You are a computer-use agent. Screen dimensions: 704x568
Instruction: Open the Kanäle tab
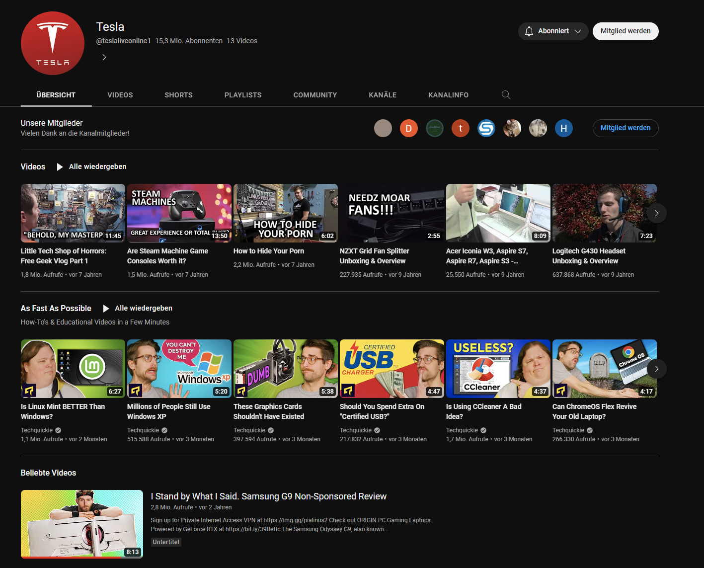tap(383, 95)
